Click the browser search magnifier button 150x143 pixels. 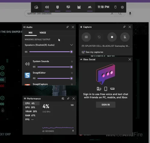click(x=120, y=14)
